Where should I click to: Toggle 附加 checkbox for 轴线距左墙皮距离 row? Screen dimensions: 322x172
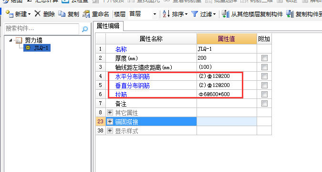click(264, 67)
